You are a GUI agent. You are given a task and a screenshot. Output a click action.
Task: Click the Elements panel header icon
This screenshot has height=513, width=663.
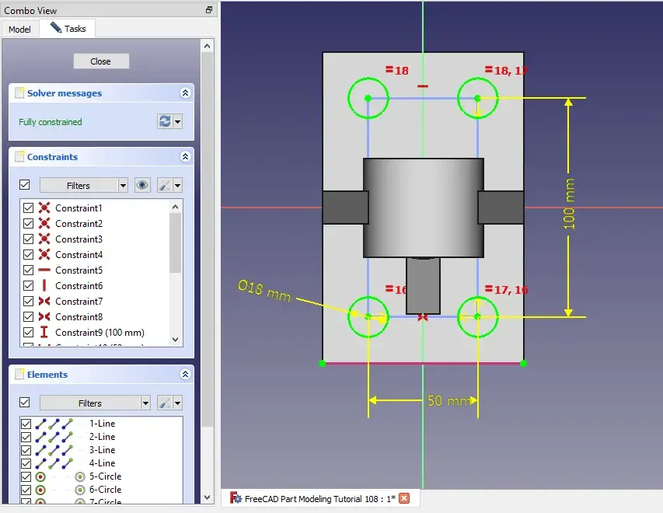pyautogui.click(x=19, y=375)
